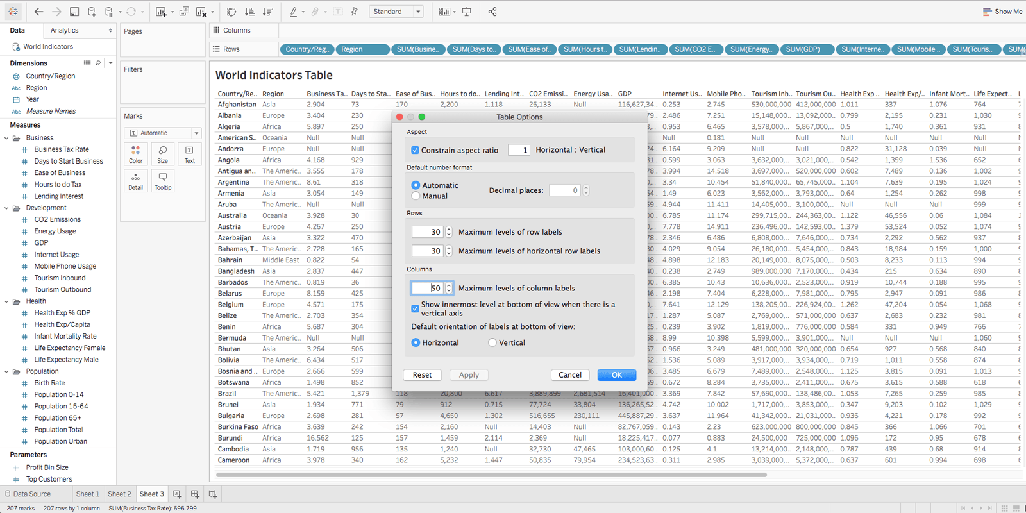Click the Sort Descending icon

pos(268,12)
